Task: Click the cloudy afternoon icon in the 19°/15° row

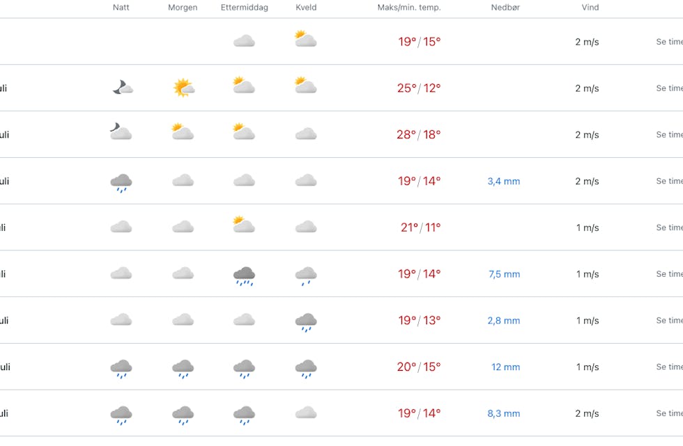Action: 245,41
